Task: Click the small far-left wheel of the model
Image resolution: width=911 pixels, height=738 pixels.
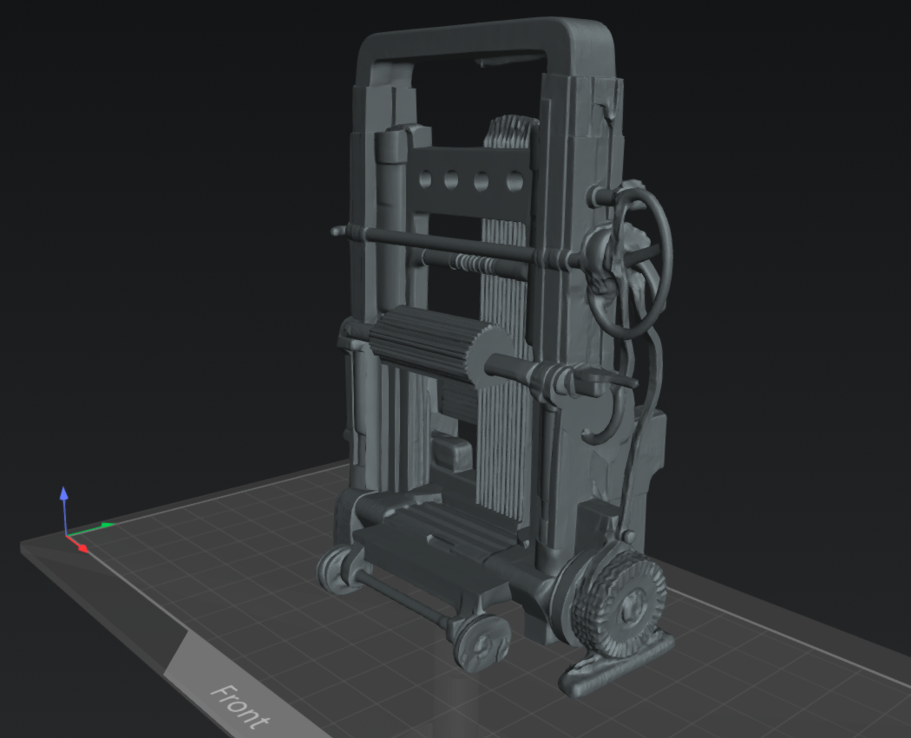Action: coord(335,571)
